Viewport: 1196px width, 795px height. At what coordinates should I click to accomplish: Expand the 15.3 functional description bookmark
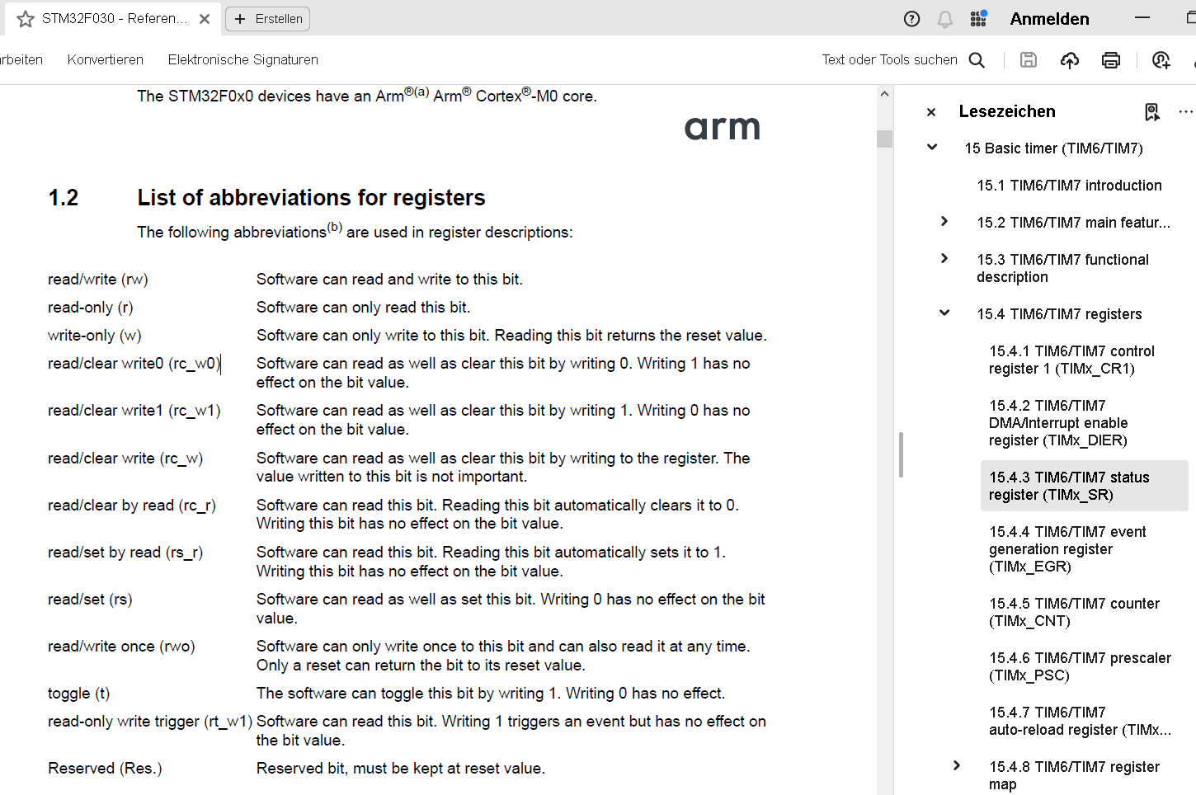(944, 258)
